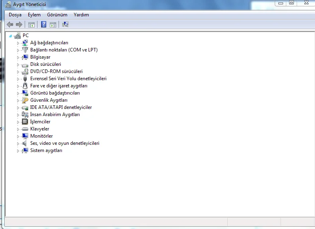The width and height of the screenshot is (315, 229).
Task: Toggle the action pane toolbar icon
Action: [x=53, y=25]
